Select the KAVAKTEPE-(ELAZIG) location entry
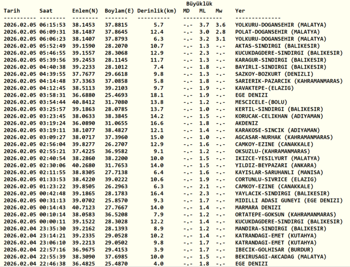 [x=265, y=88]
